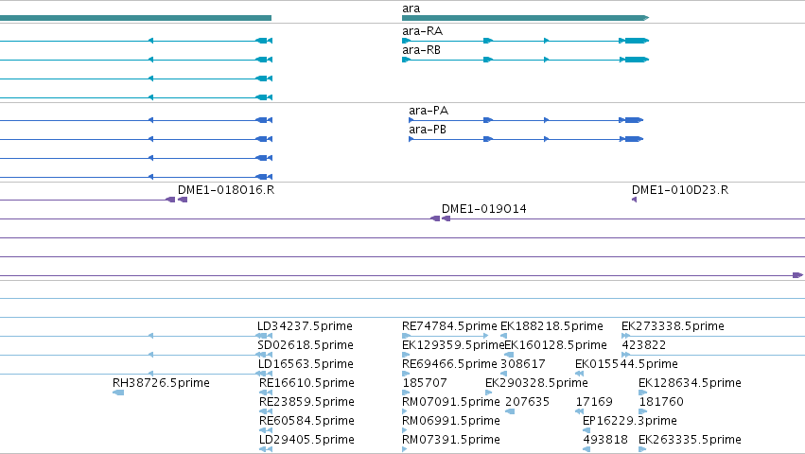
Task: Click the 207635 feature label
Action: [x=527, y=402]
